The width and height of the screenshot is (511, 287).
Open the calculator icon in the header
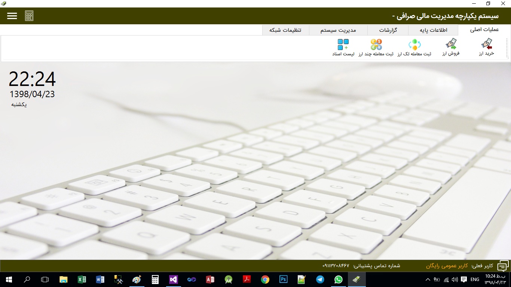pyautogui.click(x=29, y=16)
